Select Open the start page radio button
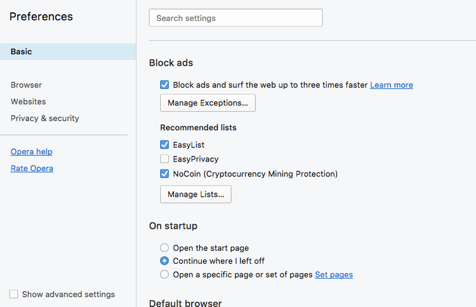This screenshot has height=307, width=476. coord(164,248)
